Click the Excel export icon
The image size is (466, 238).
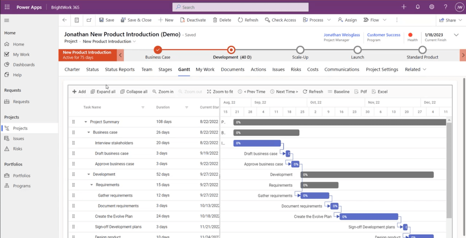pyautogui.click(x=374, y=92)
